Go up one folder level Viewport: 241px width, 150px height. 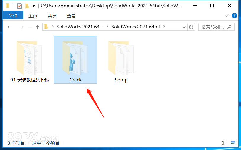point(38,27)
